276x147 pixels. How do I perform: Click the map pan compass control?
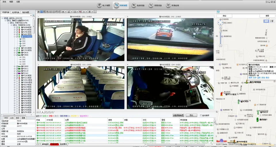220,22
